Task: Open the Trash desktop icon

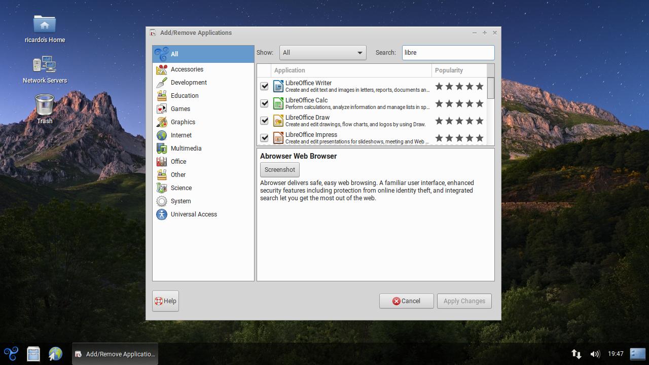Action: (x=45, y=109)
